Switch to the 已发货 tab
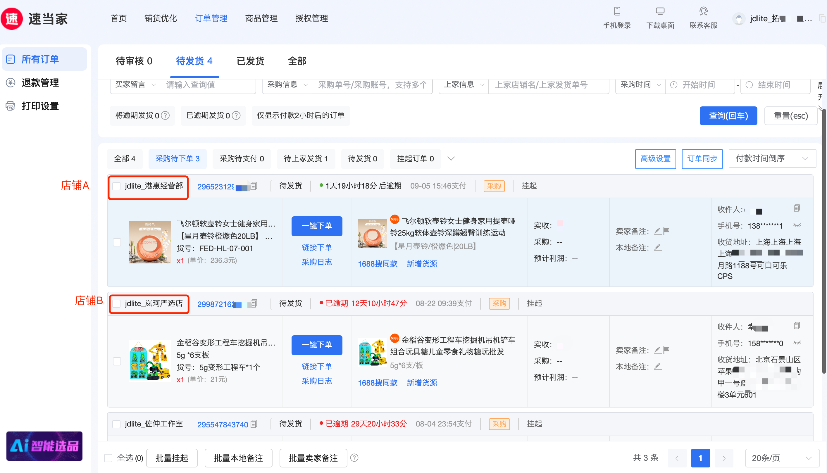Screen dimensions: 827x473 click(x=250, y=61)
